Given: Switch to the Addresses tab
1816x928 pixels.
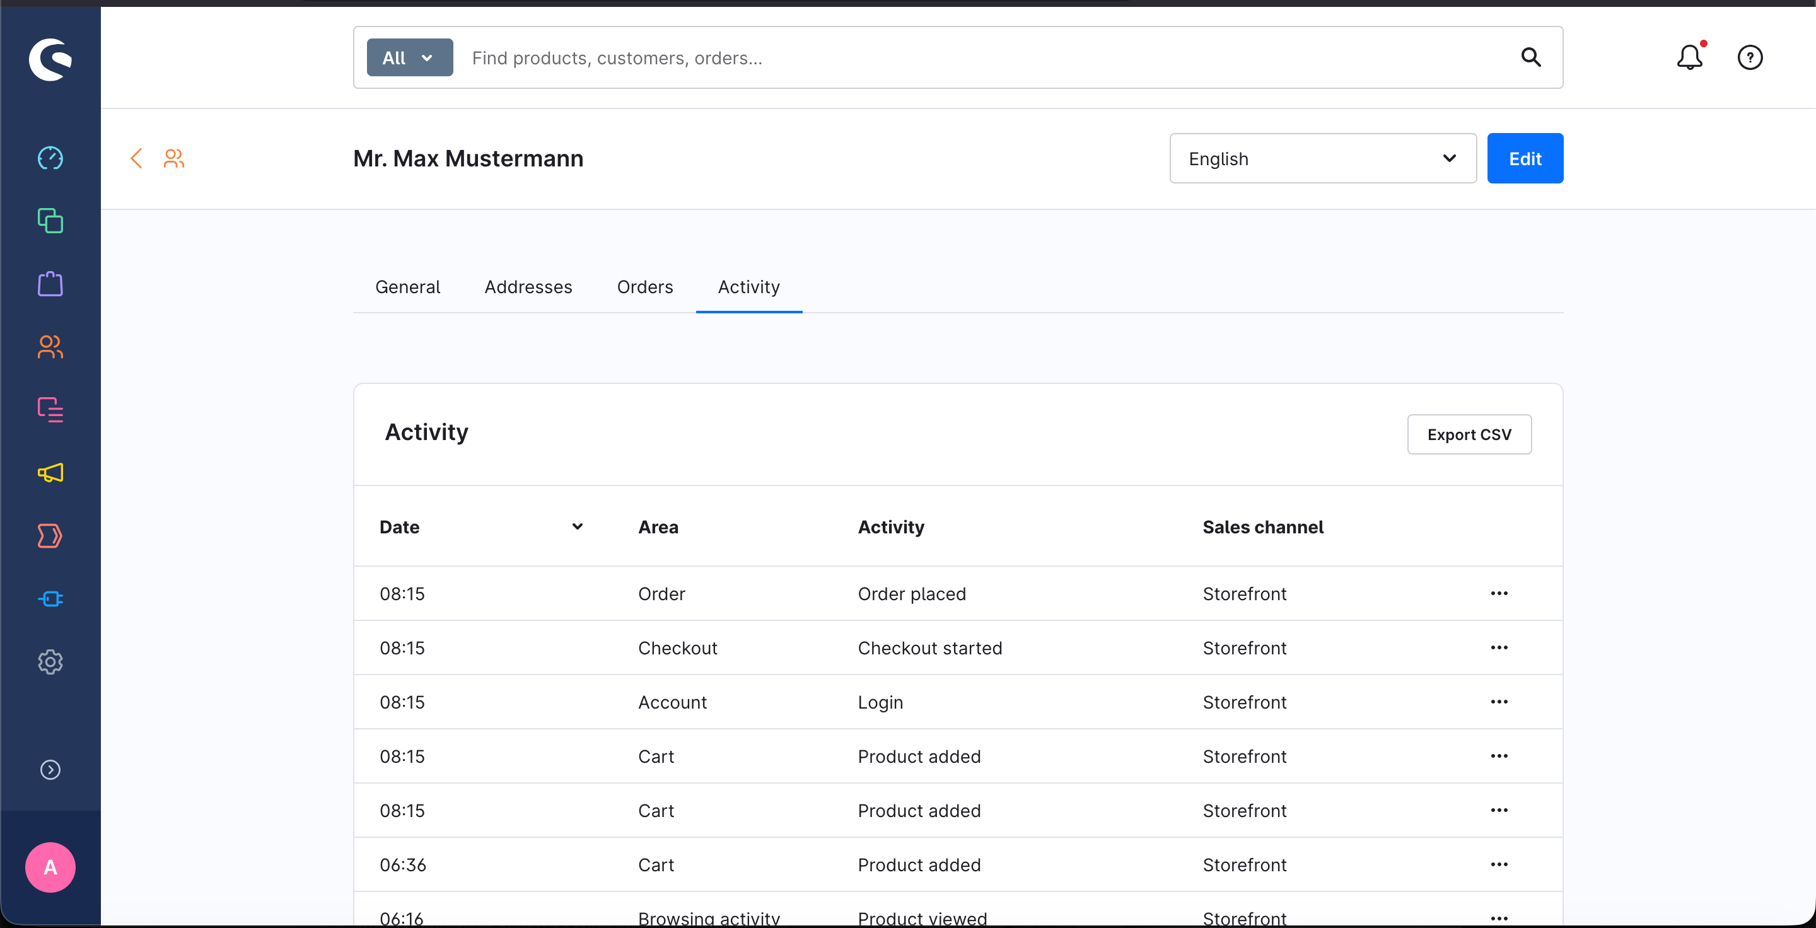Looking at the screenshot, I should click(528, 287).
